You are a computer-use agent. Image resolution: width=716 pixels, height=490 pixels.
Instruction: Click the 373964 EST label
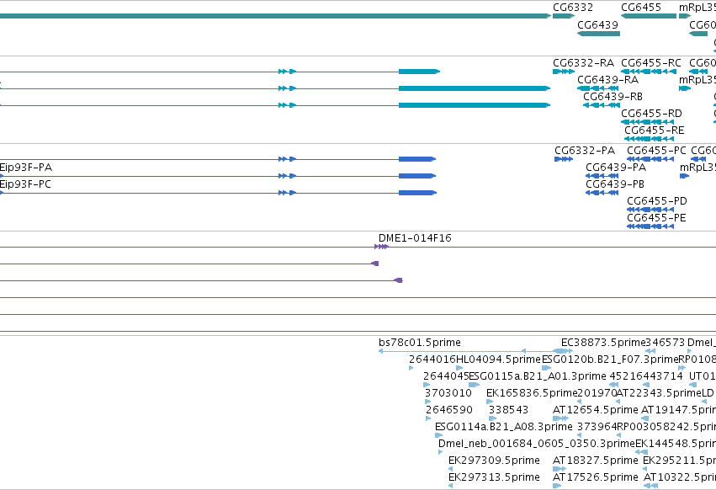597,428
